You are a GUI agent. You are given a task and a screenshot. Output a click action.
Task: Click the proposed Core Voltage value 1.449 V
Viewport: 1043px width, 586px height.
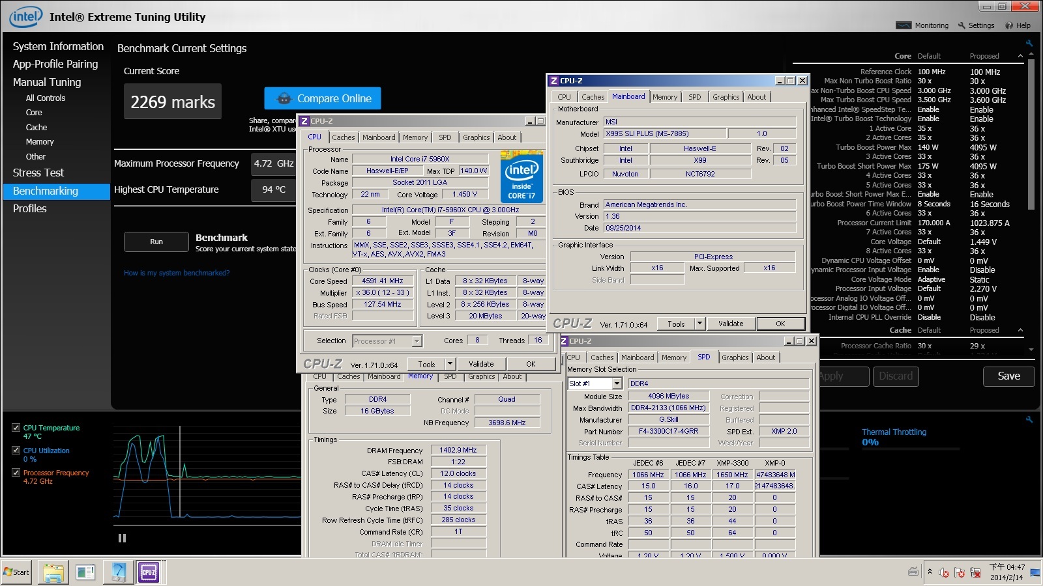click(983, 242)
